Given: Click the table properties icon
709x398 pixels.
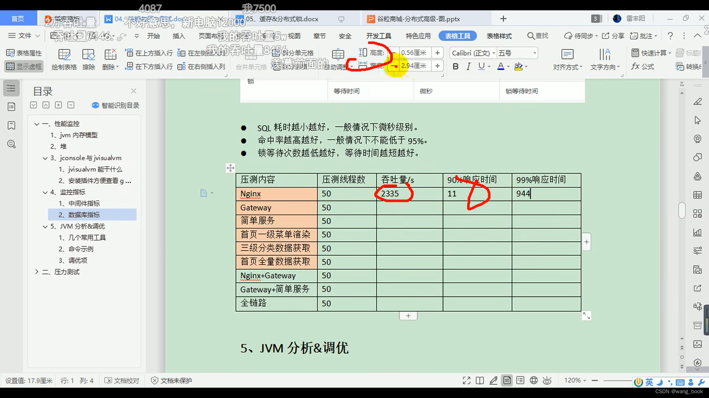Looking at the screenshot, I should 10,53.
